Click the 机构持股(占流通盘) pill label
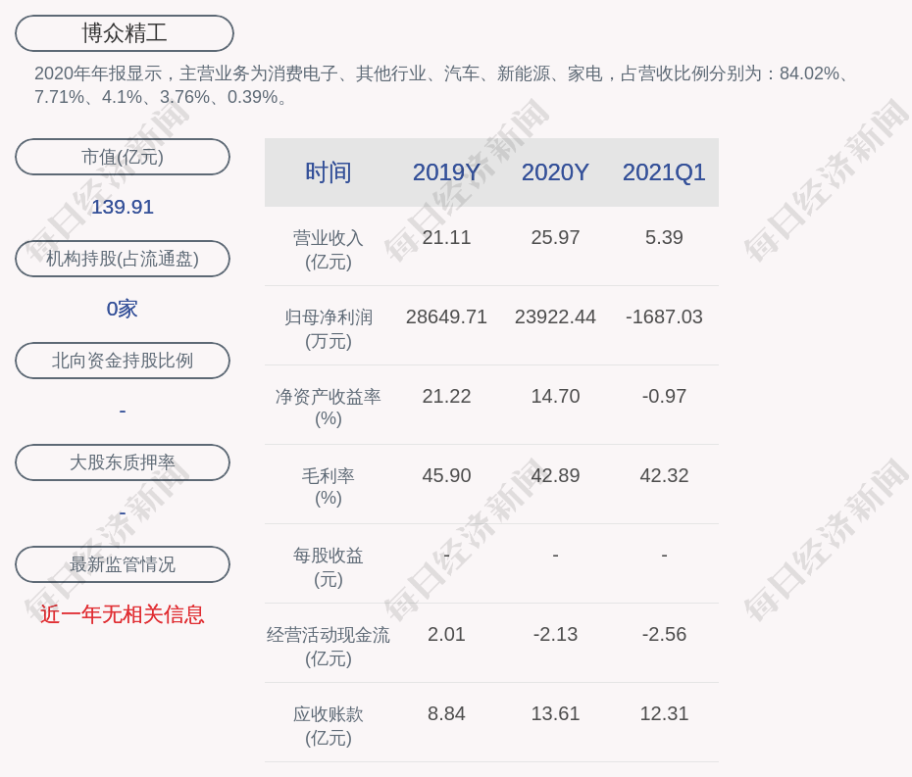The width and height of the screenshot is (912, 777). coord(122,259)
